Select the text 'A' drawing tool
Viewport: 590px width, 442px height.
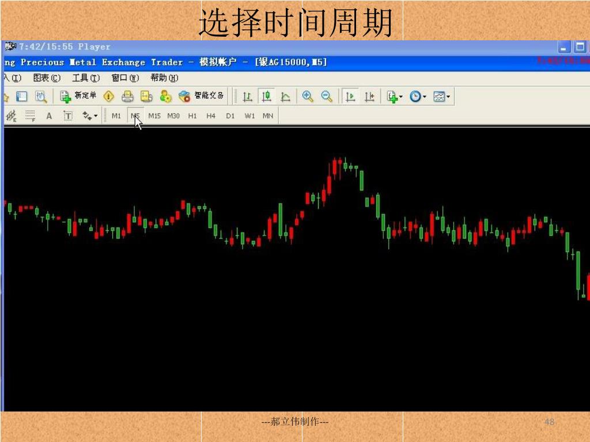pyautogui.click(x=49, y=116)
